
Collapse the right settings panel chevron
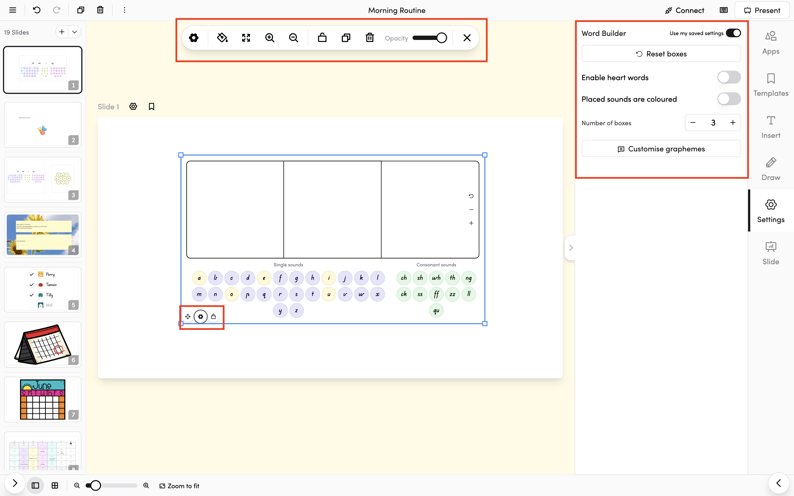(571, 248)
